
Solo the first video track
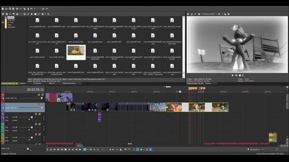42,95
